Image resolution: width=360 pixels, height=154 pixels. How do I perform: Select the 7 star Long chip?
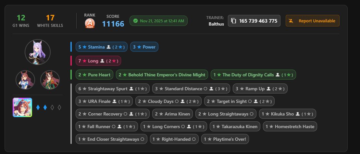pyautogui.click(x=98, y=61)
